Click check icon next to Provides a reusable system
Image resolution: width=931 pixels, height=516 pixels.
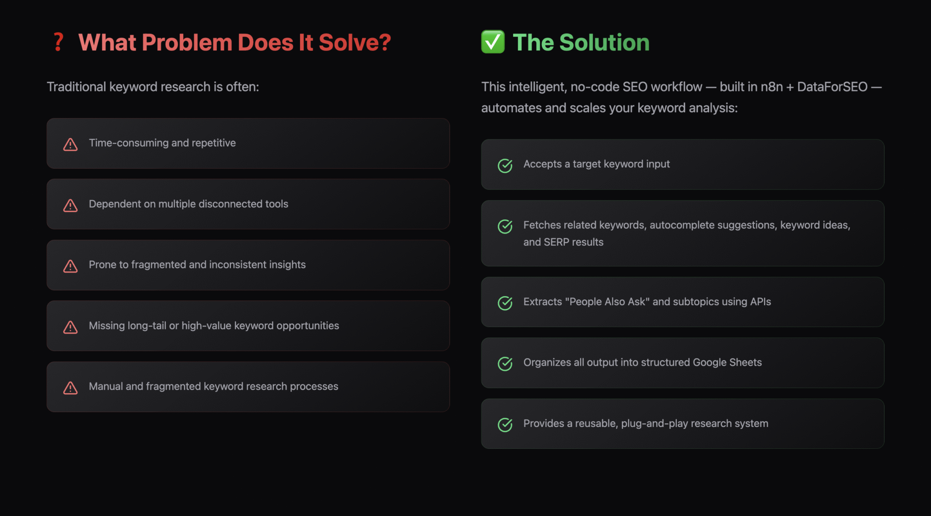[x=505, y=425]
